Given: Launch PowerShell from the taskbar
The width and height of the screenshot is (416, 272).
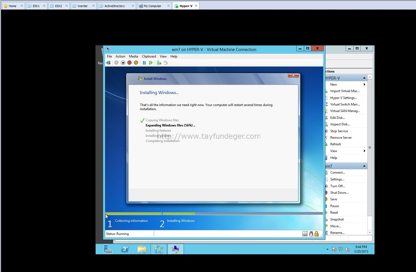Looking at the screenshot, I should click(125, 249).
